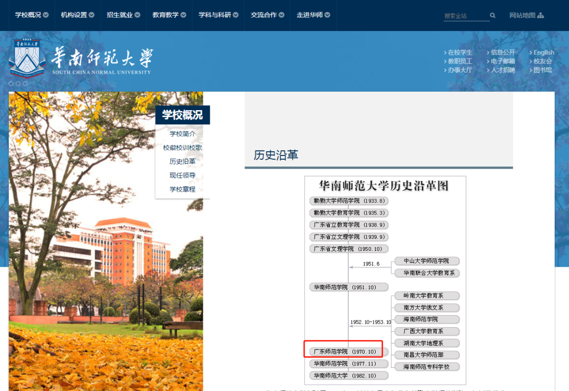Click 广东省立文理学院 (1939.9) entry

(349, 237)
